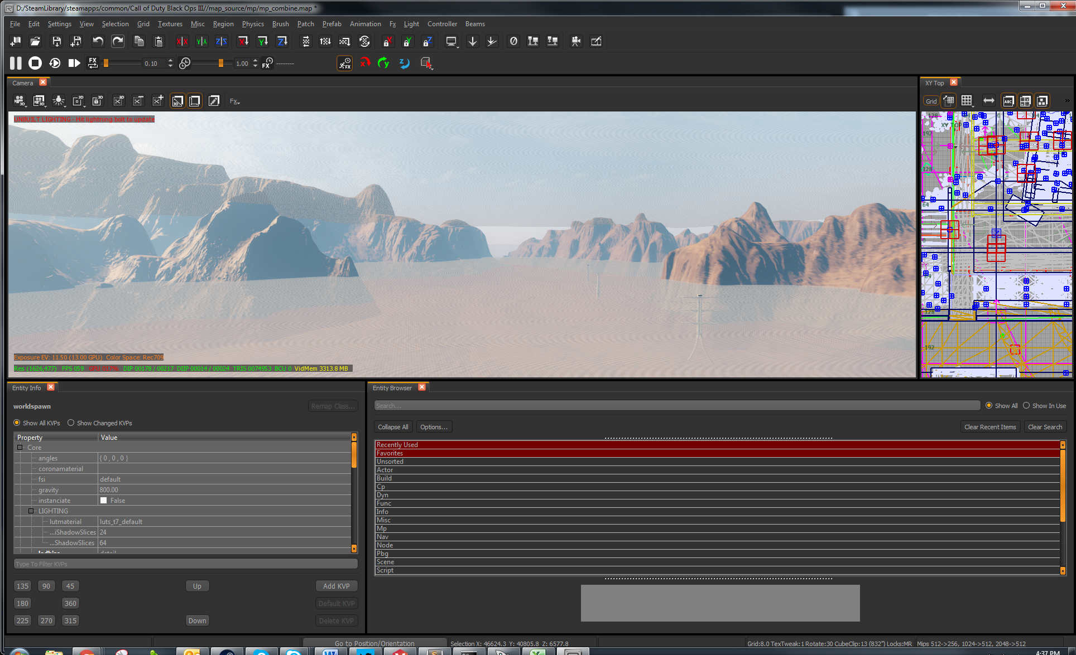Image resolution: width=1076 pixels, height=655 pixels.
Task: Open the Textures menu
Action: pyautogui.click(x=170, y=24)
